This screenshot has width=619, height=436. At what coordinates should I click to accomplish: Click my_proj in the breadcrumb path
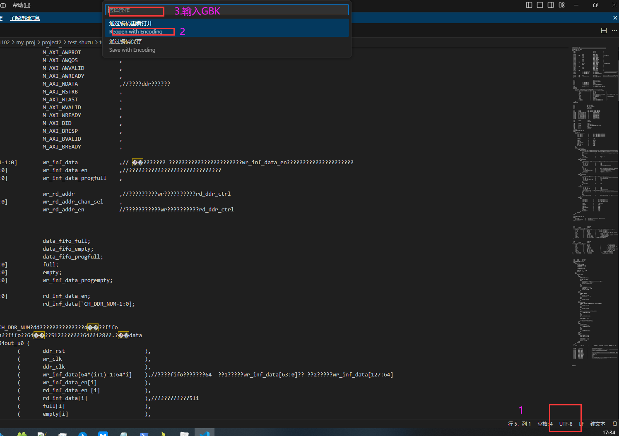tap(26, 42)
